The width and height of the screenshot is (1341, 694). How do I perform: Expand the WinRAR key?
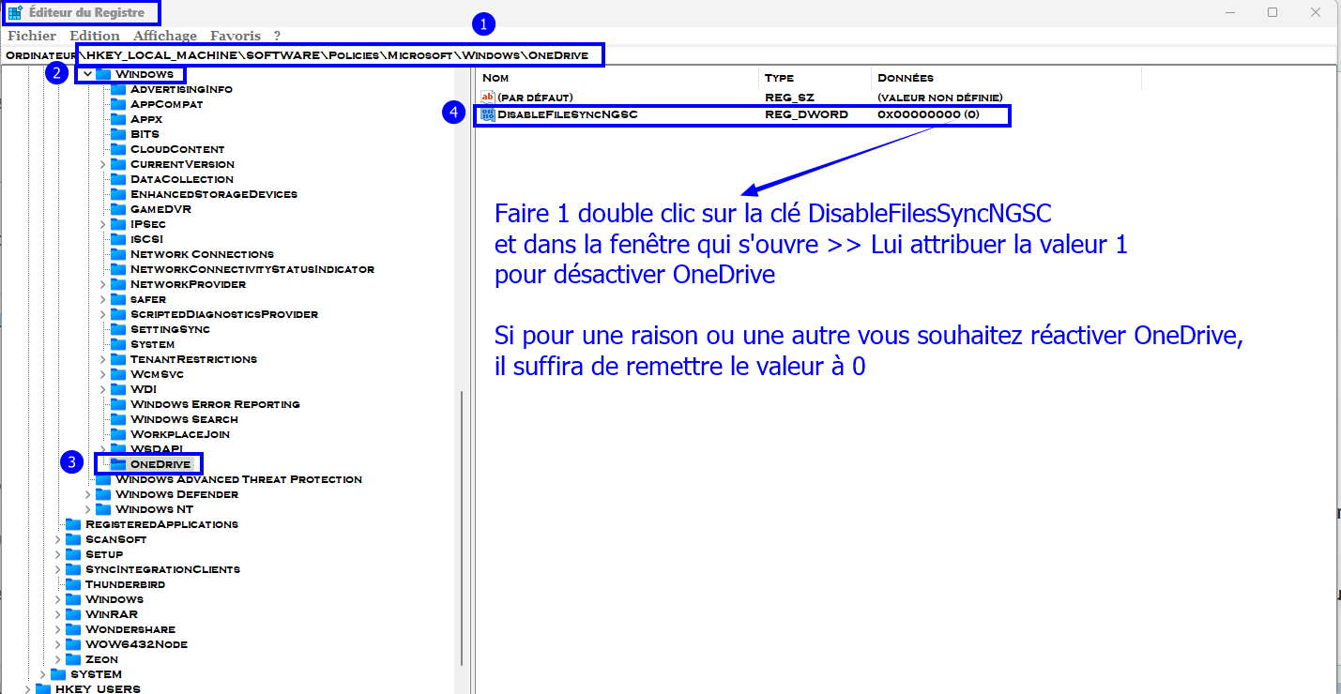pos(58,614)
